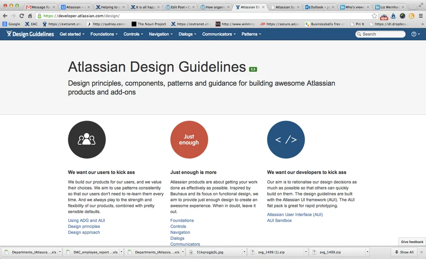Click the orange circular extension icon
This screenshot has height=259, width=426.
pos(412,16)
